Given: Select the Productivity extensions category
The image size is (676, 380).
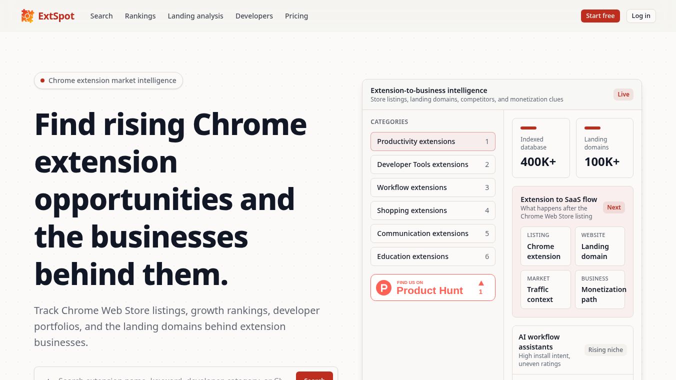Looking at the screenshot, I should (433, 141).
